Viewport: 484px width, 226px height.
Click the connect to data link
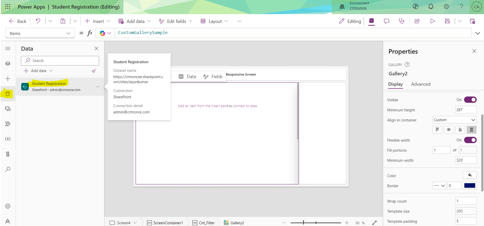[x=245, y=106]
